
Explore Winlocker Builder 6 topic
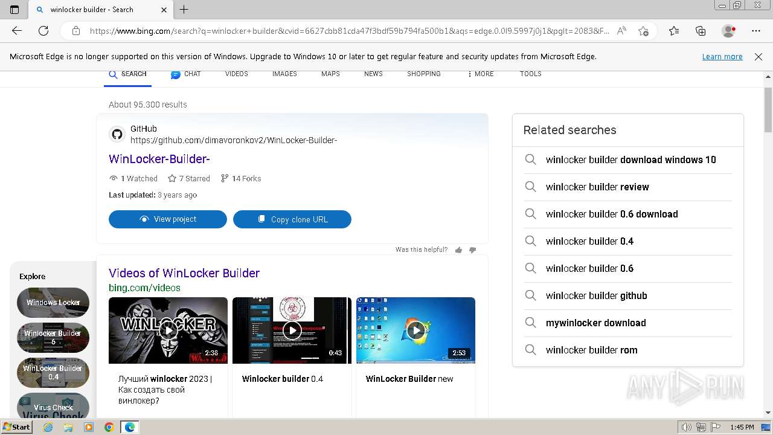coord(53,338)
